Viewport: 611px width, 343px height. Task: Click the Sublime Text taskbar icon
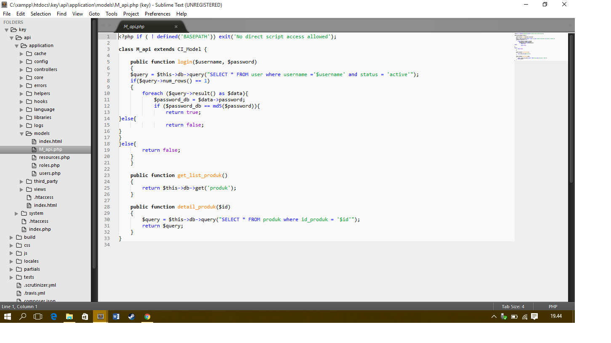pyautogui.click(x=100, y=316)
